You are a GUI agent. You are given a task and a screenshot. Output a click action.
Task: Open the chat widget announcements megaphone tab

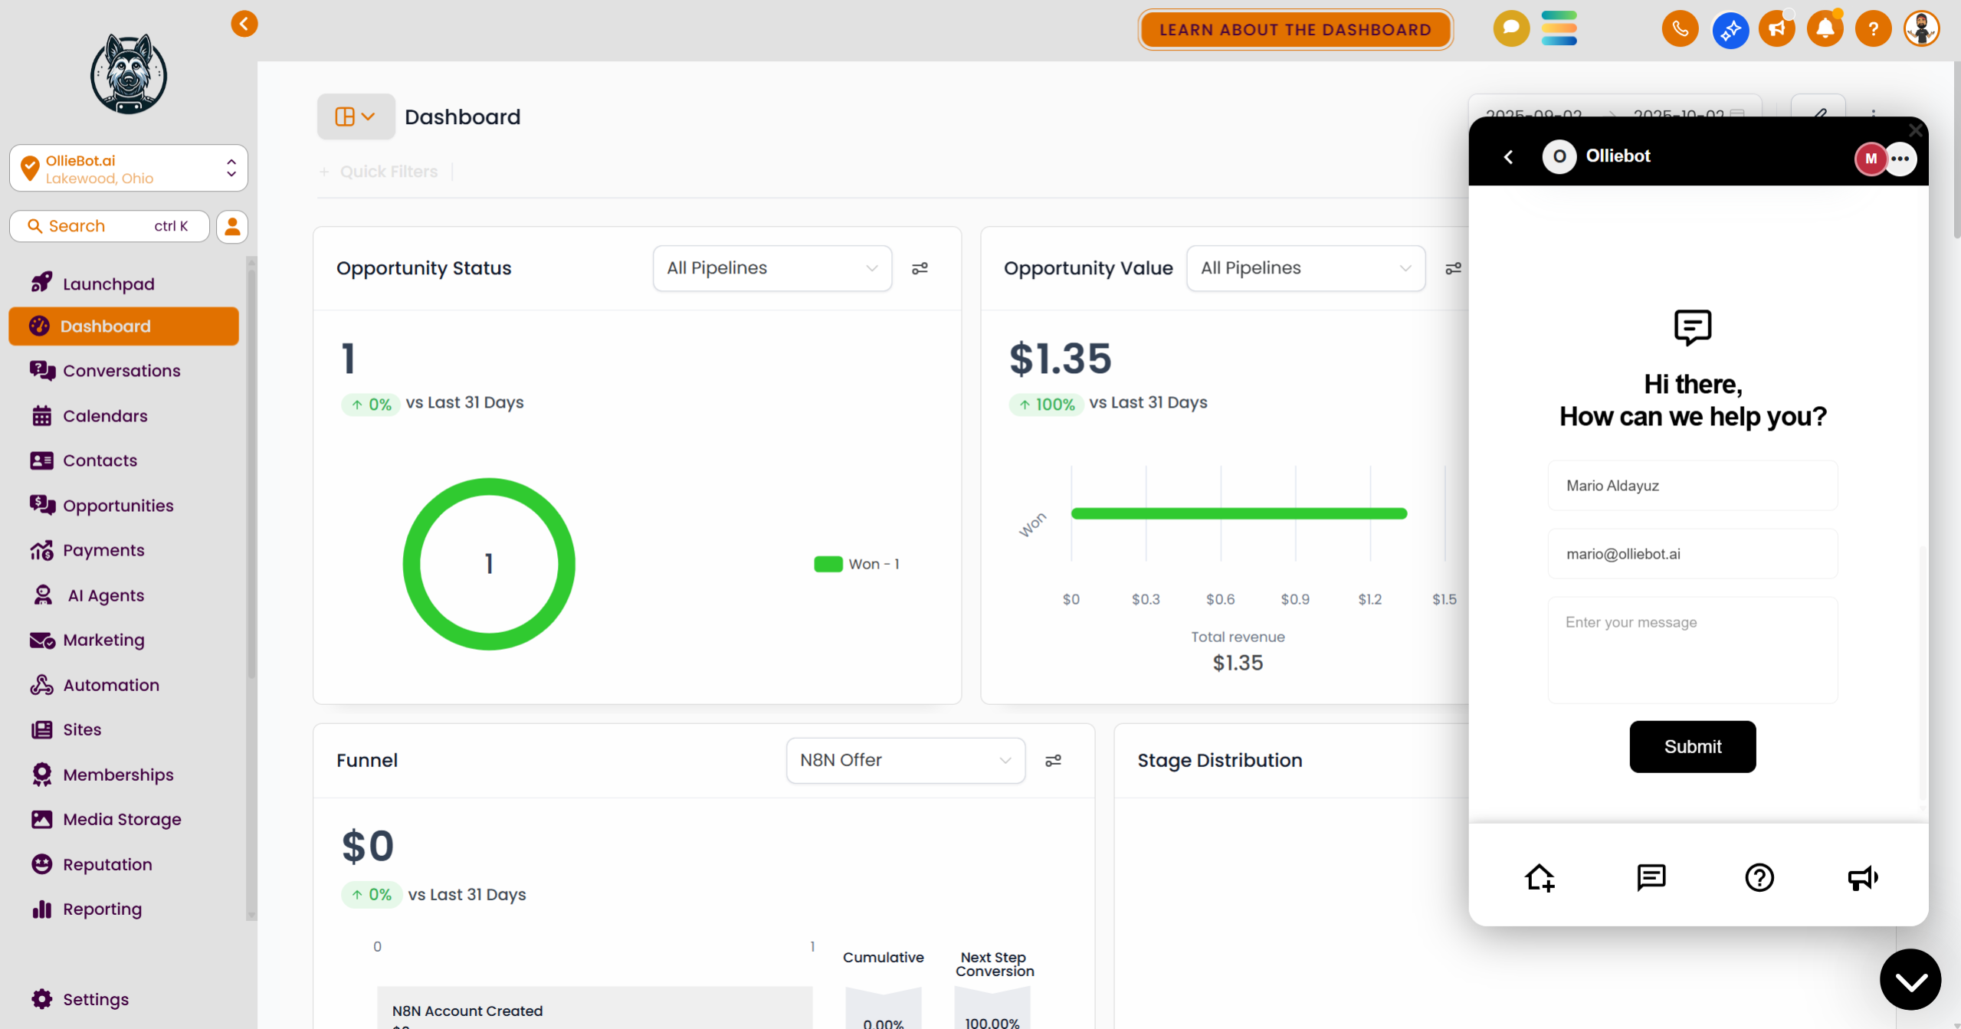click(x=1862, y=877)
